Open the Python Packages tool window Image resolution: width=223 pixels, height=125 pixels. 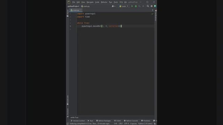103,121
